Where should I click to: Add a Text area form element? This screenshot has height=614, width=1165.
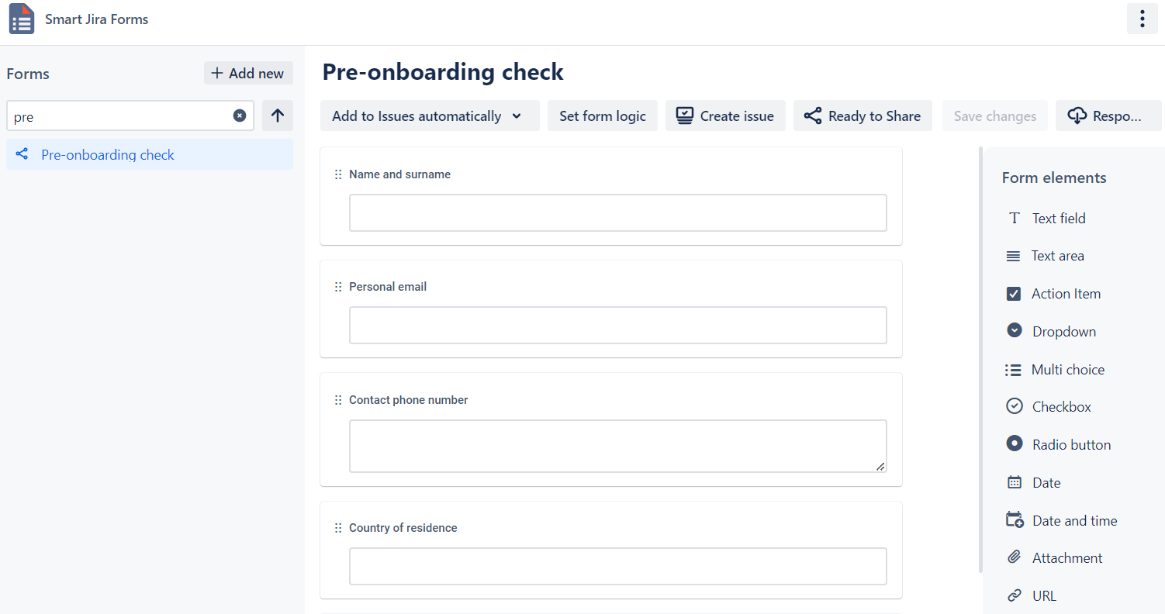pos(1056,256)
